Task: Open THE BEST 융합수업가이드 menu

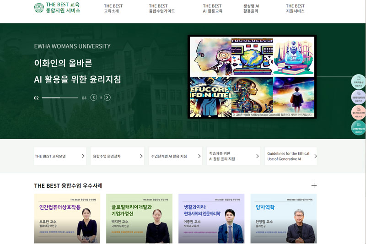Action: 161,8
